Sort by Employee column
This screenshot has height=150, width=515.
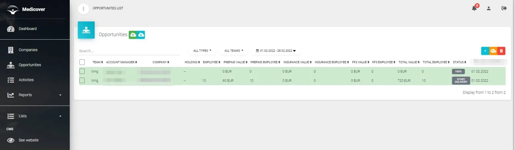[211, 62]
